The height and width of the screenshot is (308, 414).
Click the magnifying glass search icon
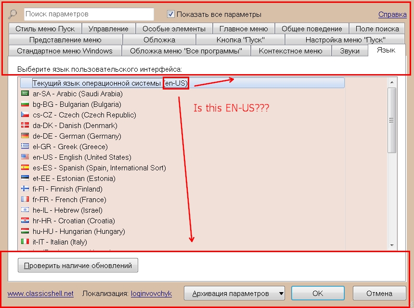click(x=13, y=14)
